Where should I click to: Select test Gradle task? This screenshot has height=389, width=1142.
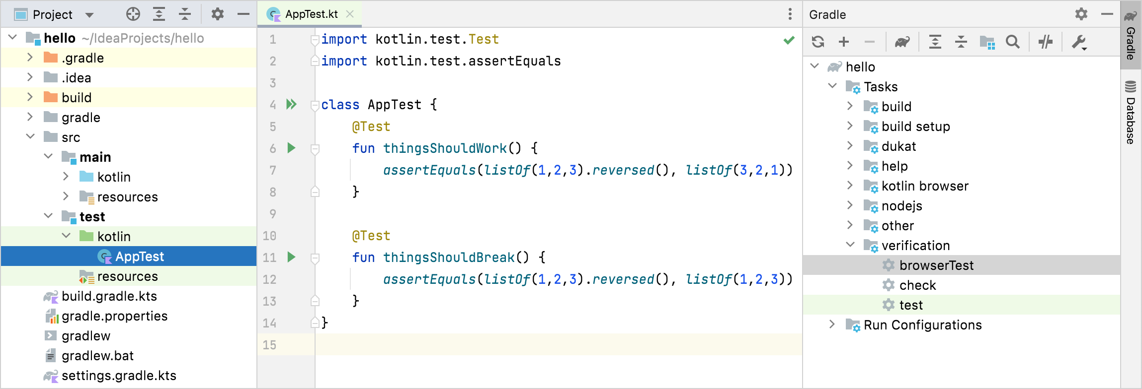point(962,305)
